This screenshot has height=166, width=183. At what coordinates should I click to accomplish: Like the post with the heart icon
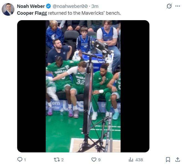94,160
